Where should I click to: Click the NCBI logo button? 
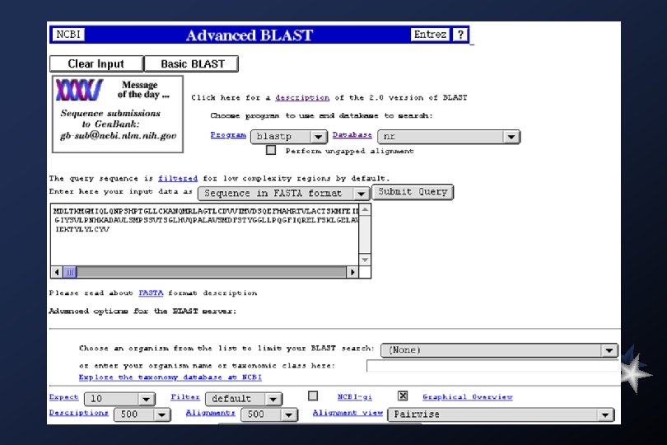click(68, 35)
